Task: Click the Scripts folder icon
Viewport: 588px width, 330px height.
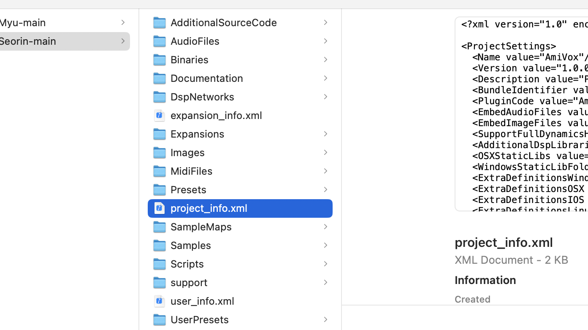Action: pos(159,264)
